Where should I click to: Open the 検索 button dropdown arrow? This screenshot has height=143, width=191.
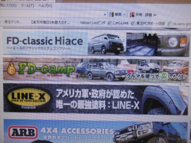(124, 15)
